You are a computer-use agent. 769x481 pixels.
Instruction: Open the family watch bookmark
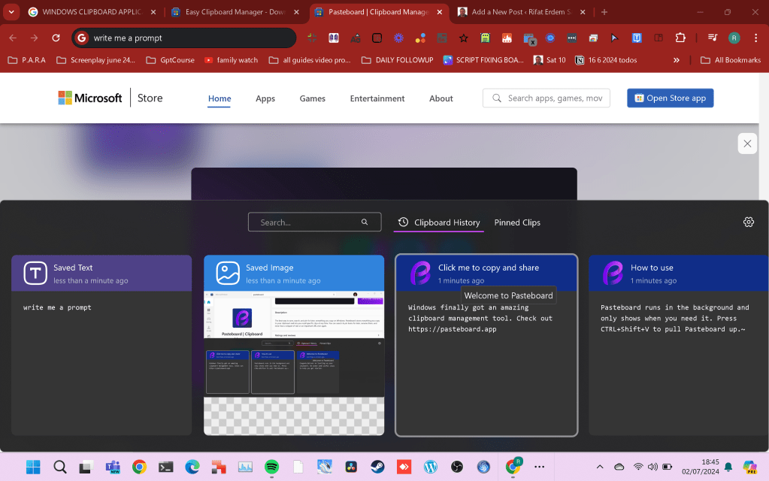coord(231,60)
